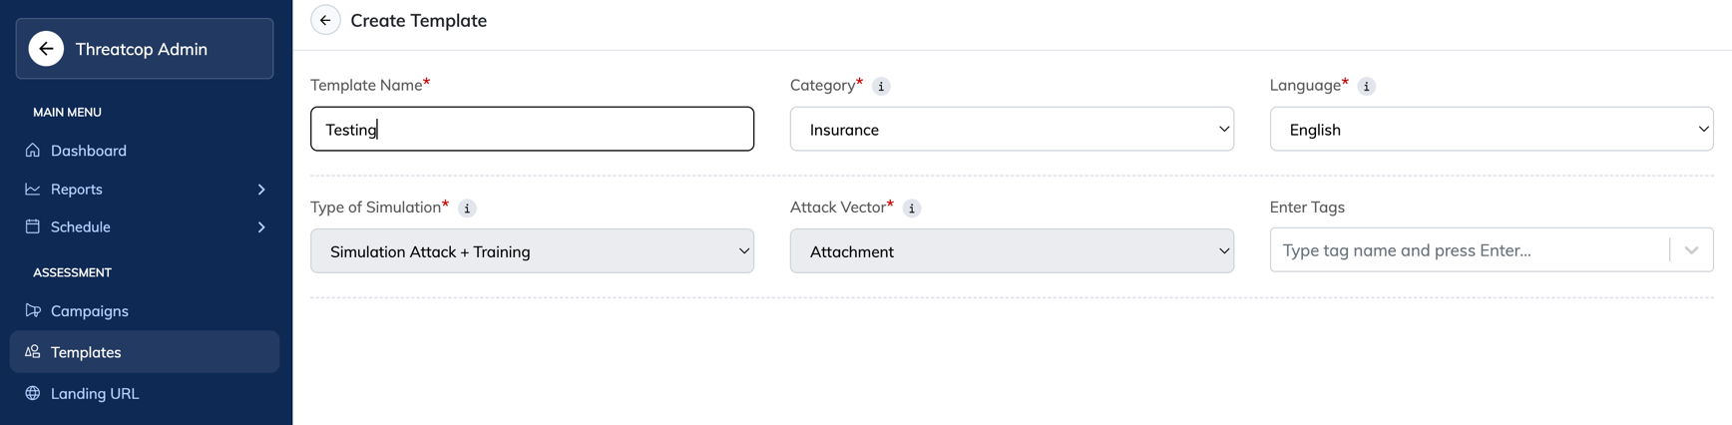This screenshot has height=425, width=1732.
Task: Click the Dashboard home icon
Action: point(33,151)
